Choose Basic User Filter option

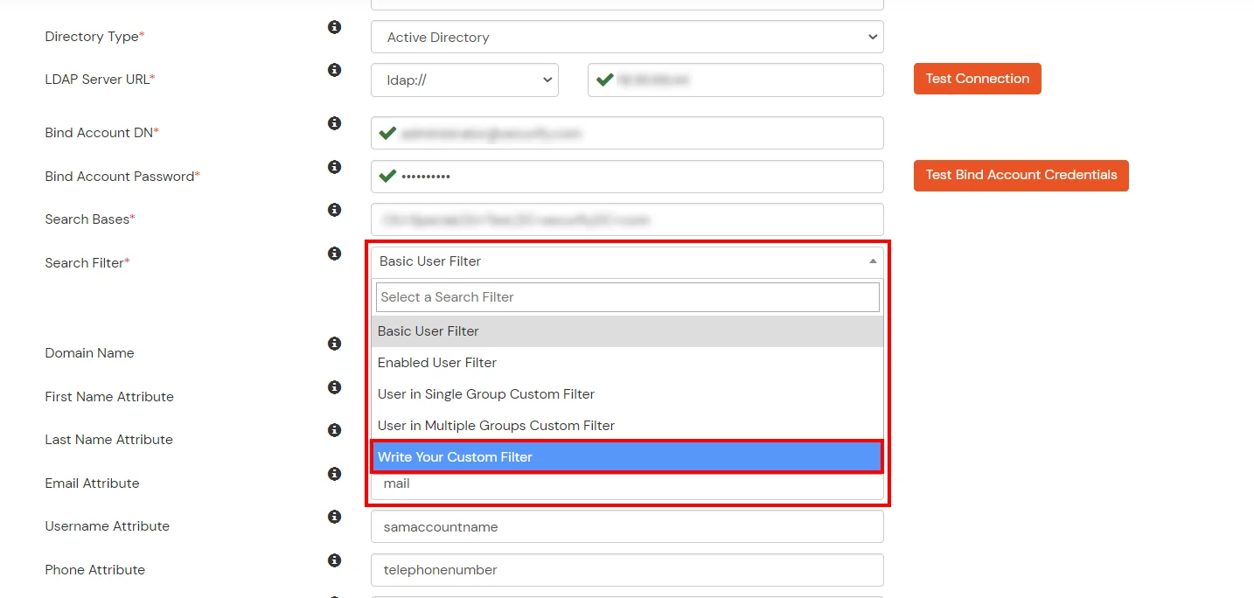point(627,331)
